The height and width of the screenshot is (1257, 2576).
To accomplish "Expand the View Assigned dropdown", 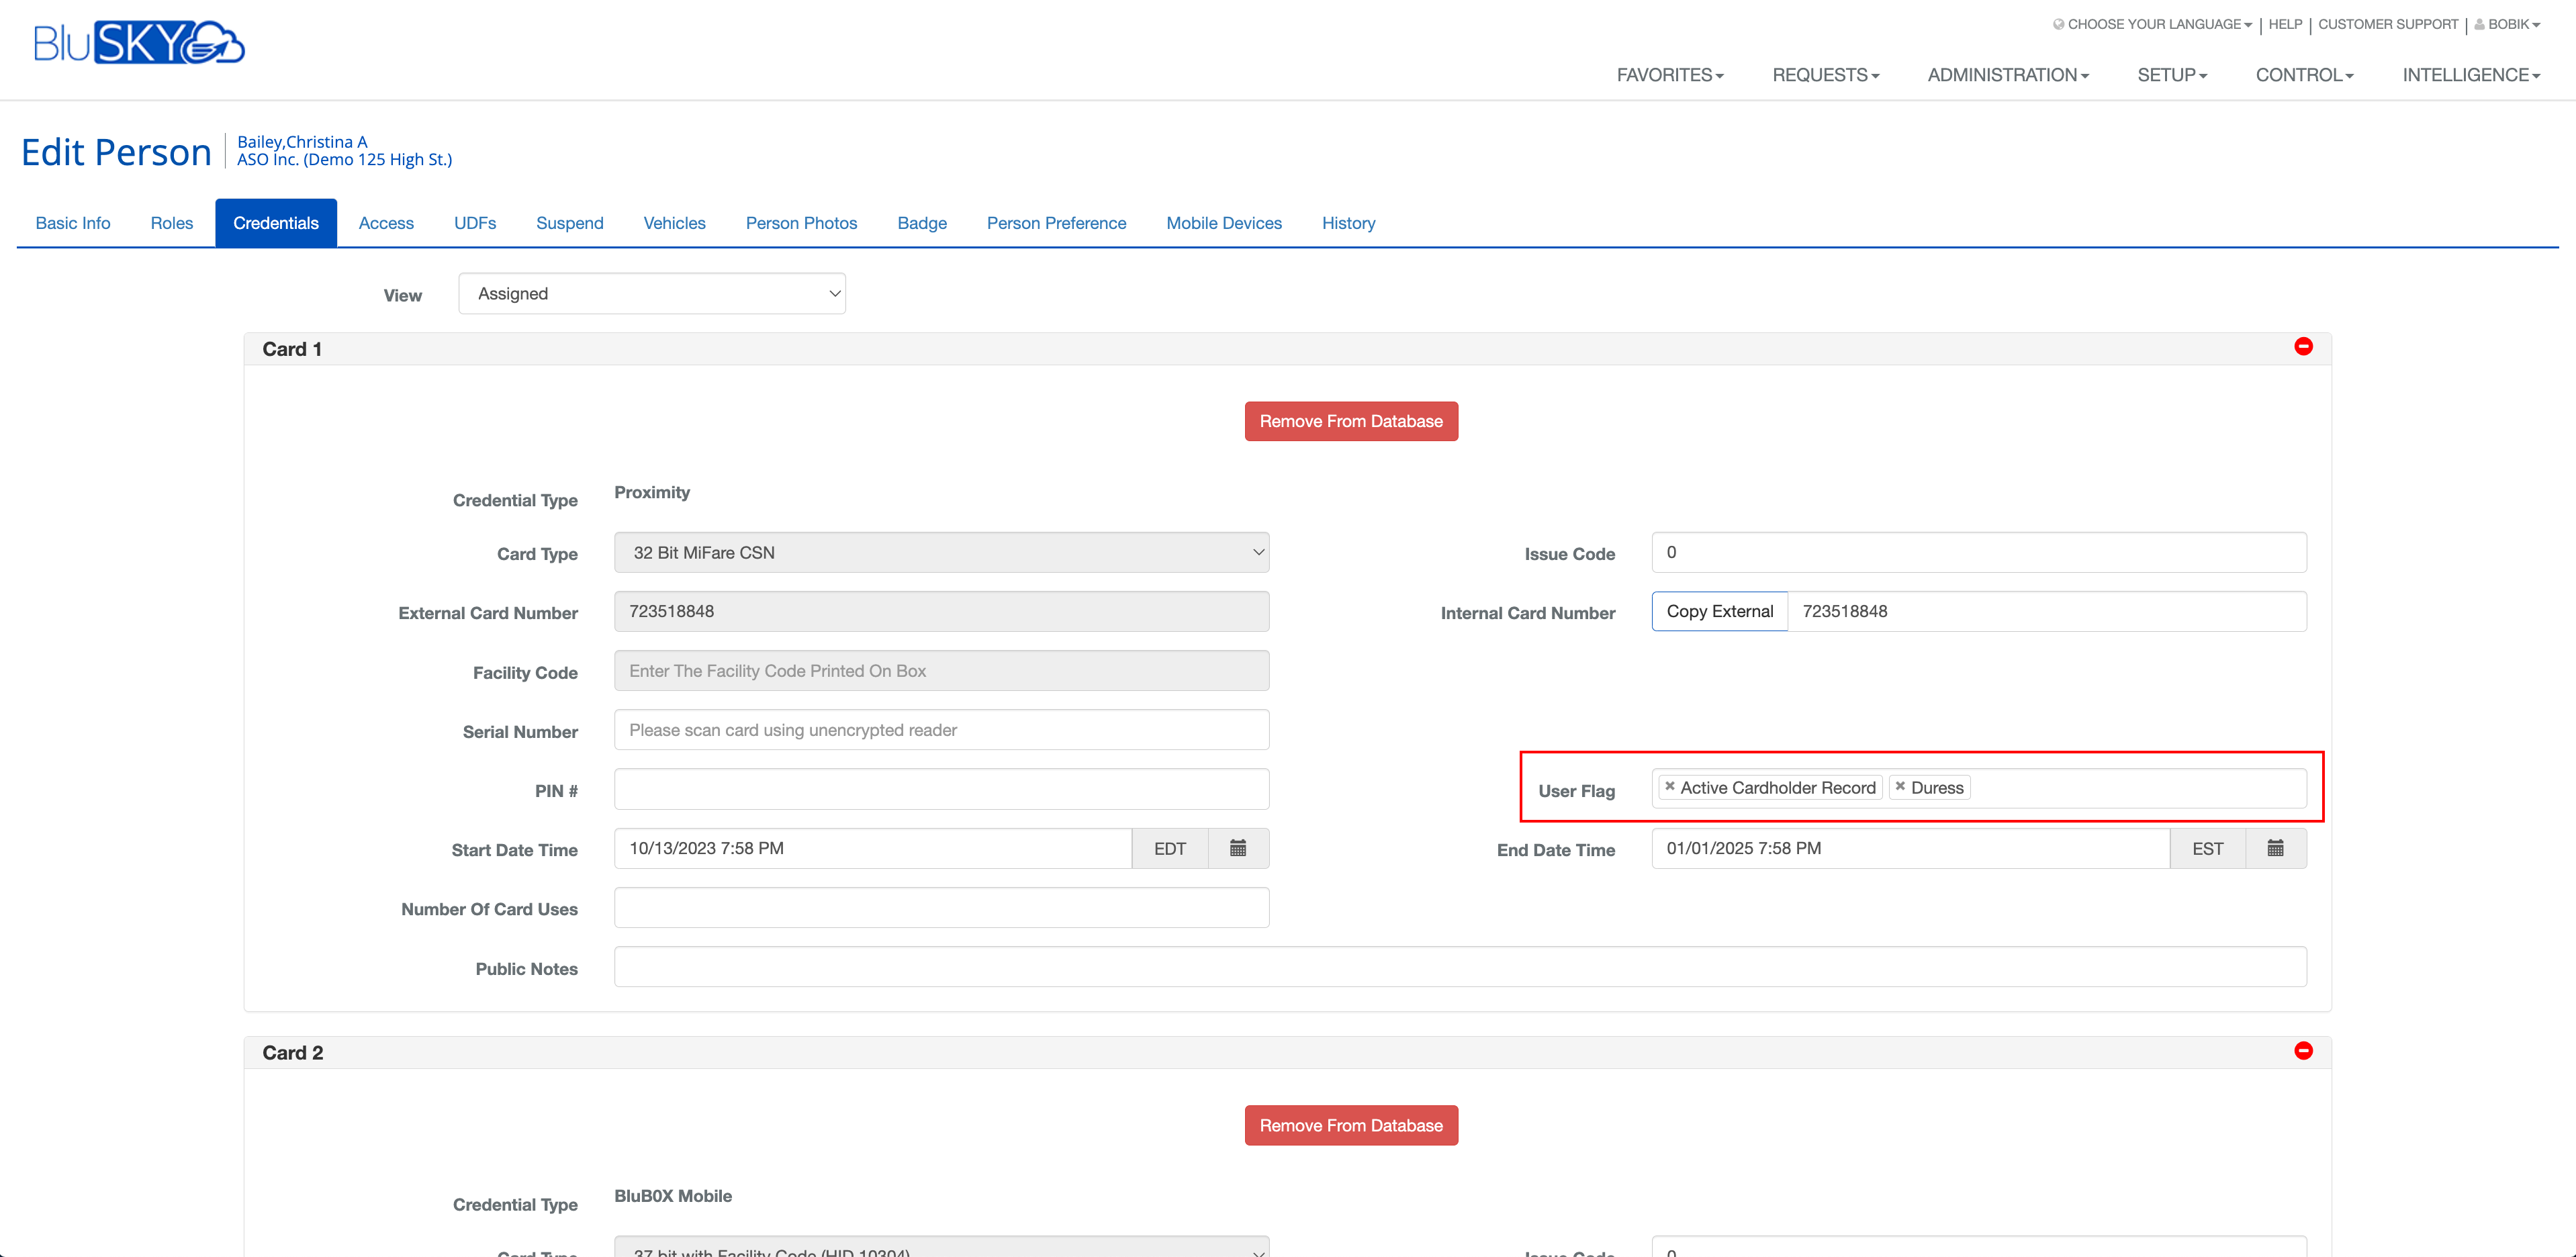I will pyautogui.click(x=652, y=293).
